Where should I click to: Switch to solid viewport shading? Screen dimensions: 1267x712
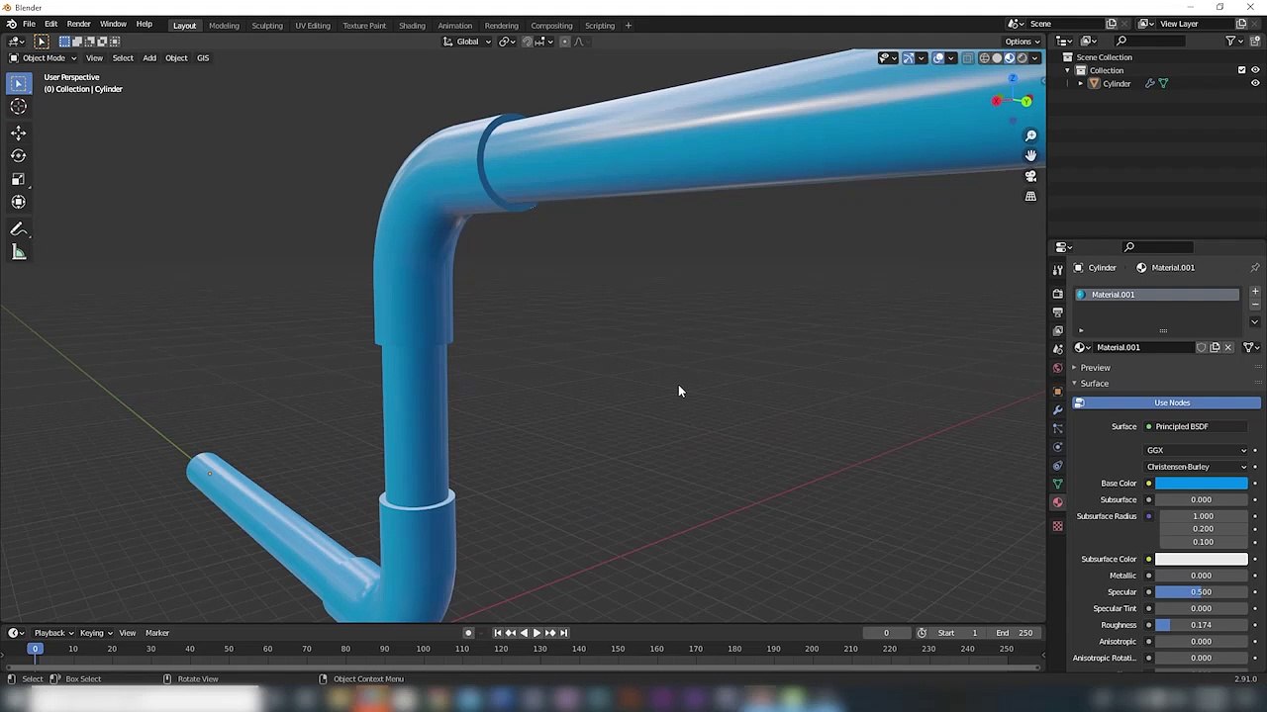point(997,58)
